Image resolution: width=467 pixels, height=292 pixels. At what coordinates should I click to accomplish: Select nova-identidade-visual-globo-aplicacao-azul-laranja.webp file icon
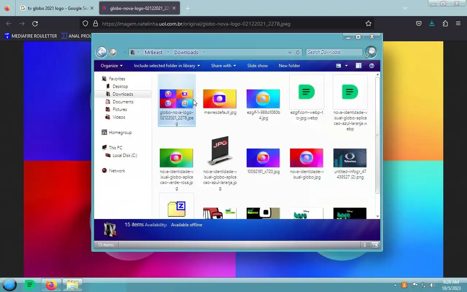[350, 92]
